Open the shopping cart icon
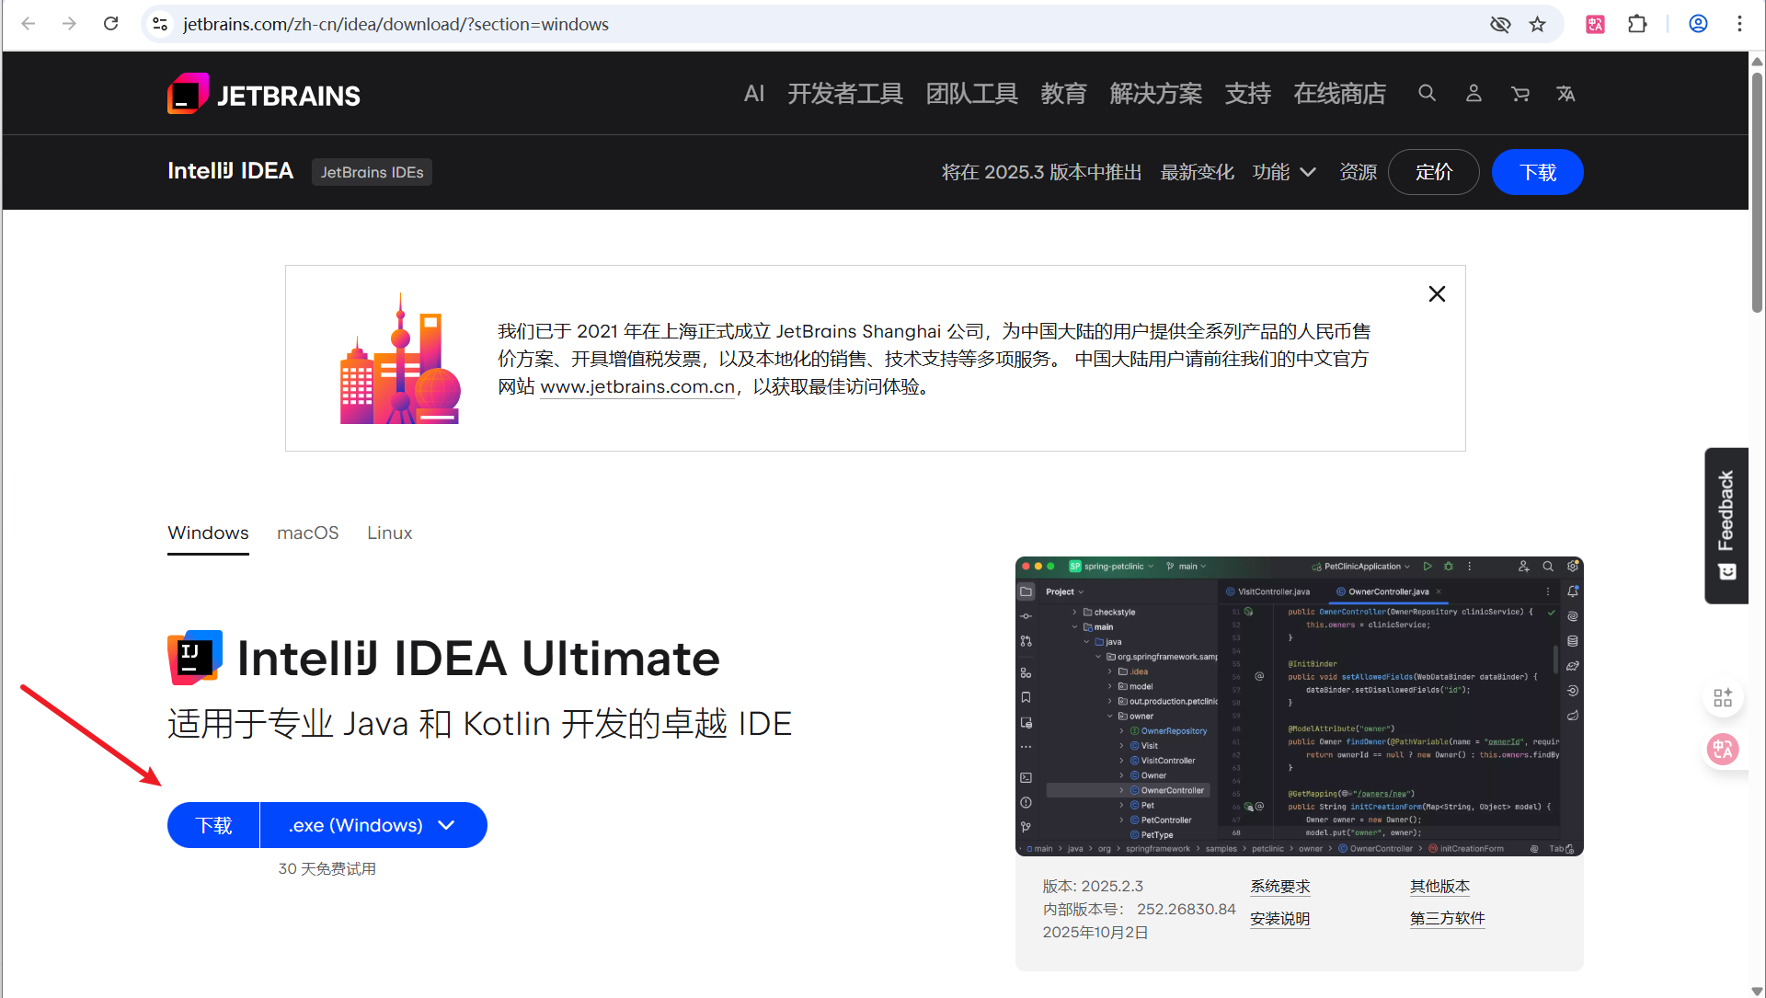1766x998 pixels. (1519, 93)
